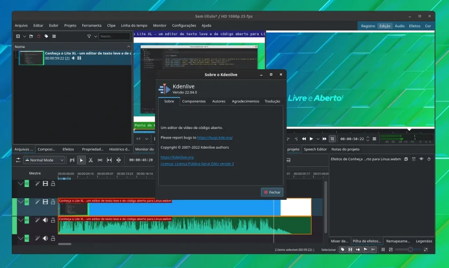Open the Notas do projeto tab
The height and width of the screenshot is (268, 449).
click(x=345, y=149)
